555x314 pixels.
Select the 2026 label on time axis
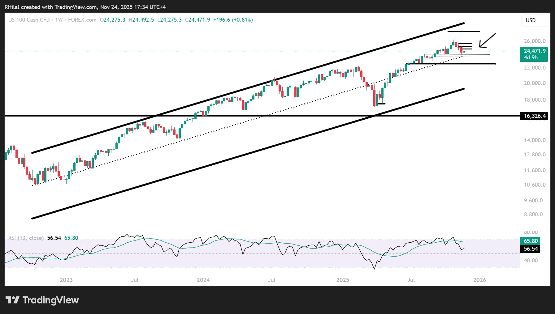coord(480,280)
